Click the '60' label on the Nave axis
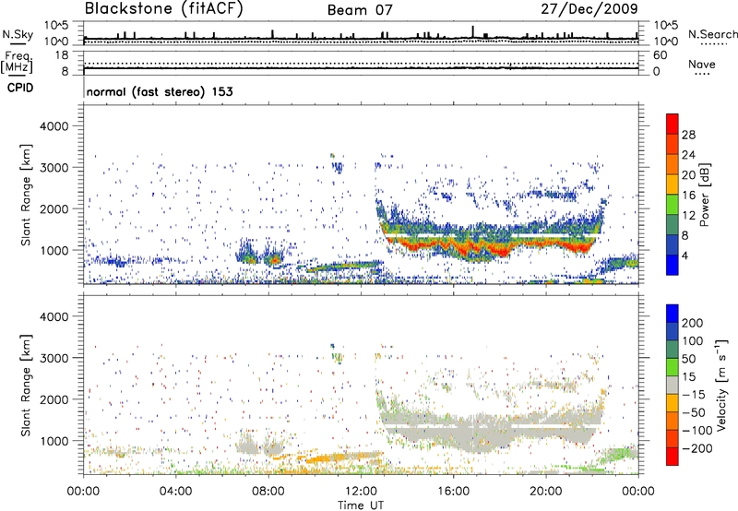Screen dimensions: 738x511 pyautogui.click(x=661, y=55)
